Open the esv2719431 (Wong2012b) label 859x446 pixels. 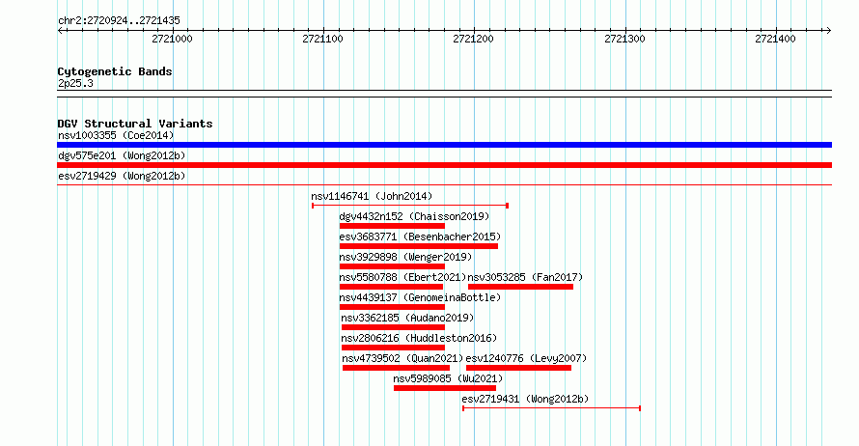tap(525, 399)
